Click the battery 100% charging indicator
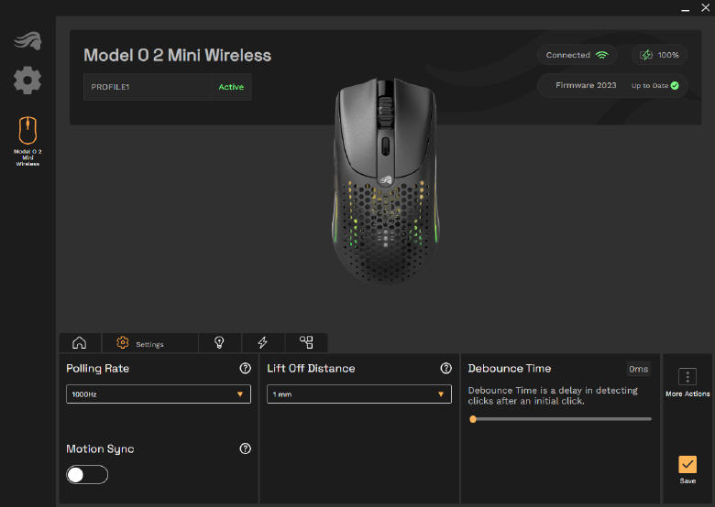715x507 pixels. point(659,55)
